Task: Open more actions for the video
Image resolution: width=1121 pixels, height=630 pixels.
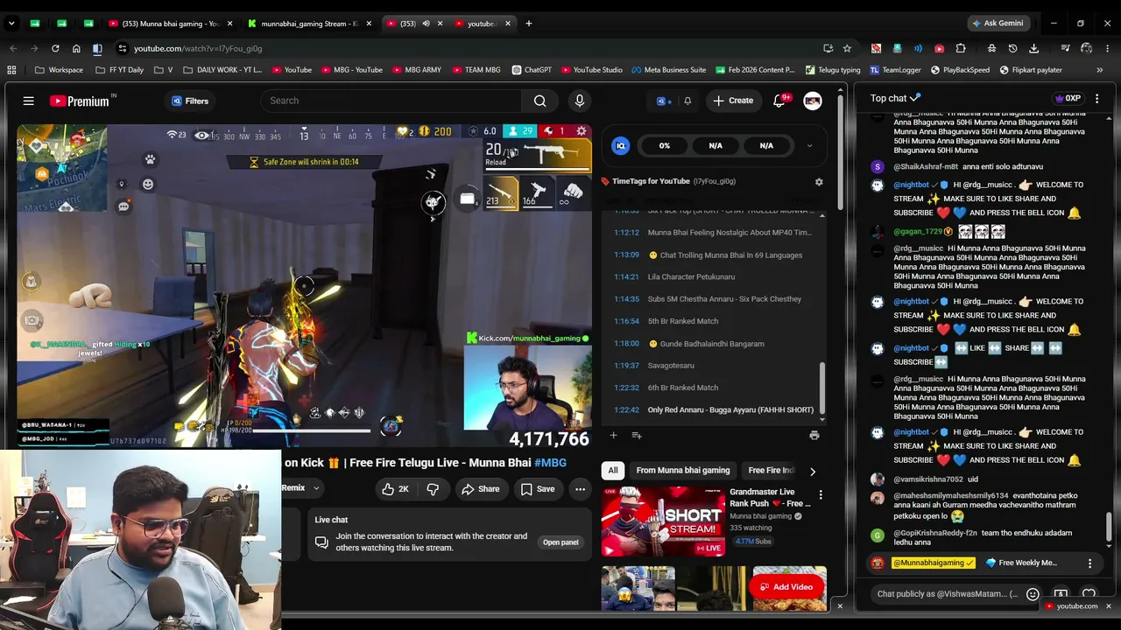Action: (580, 489)
